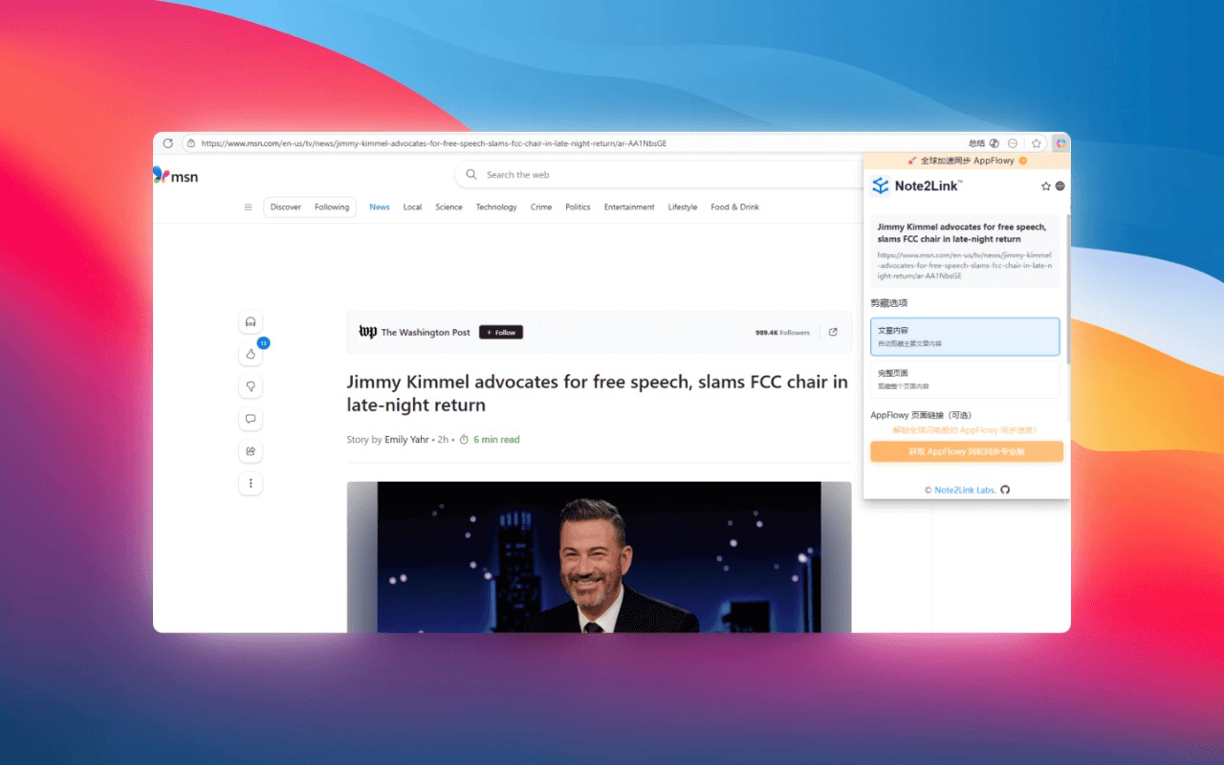Click the Washington Post logo
The width and height of the screenshot is (1224, 765).
click(367, 332)
